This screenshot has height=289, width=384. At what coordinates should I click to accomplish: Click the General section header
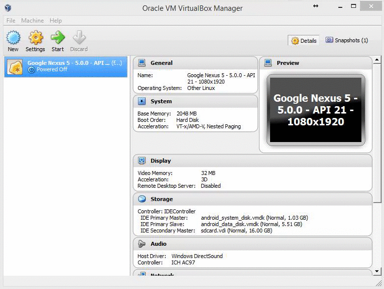[195, 63]
